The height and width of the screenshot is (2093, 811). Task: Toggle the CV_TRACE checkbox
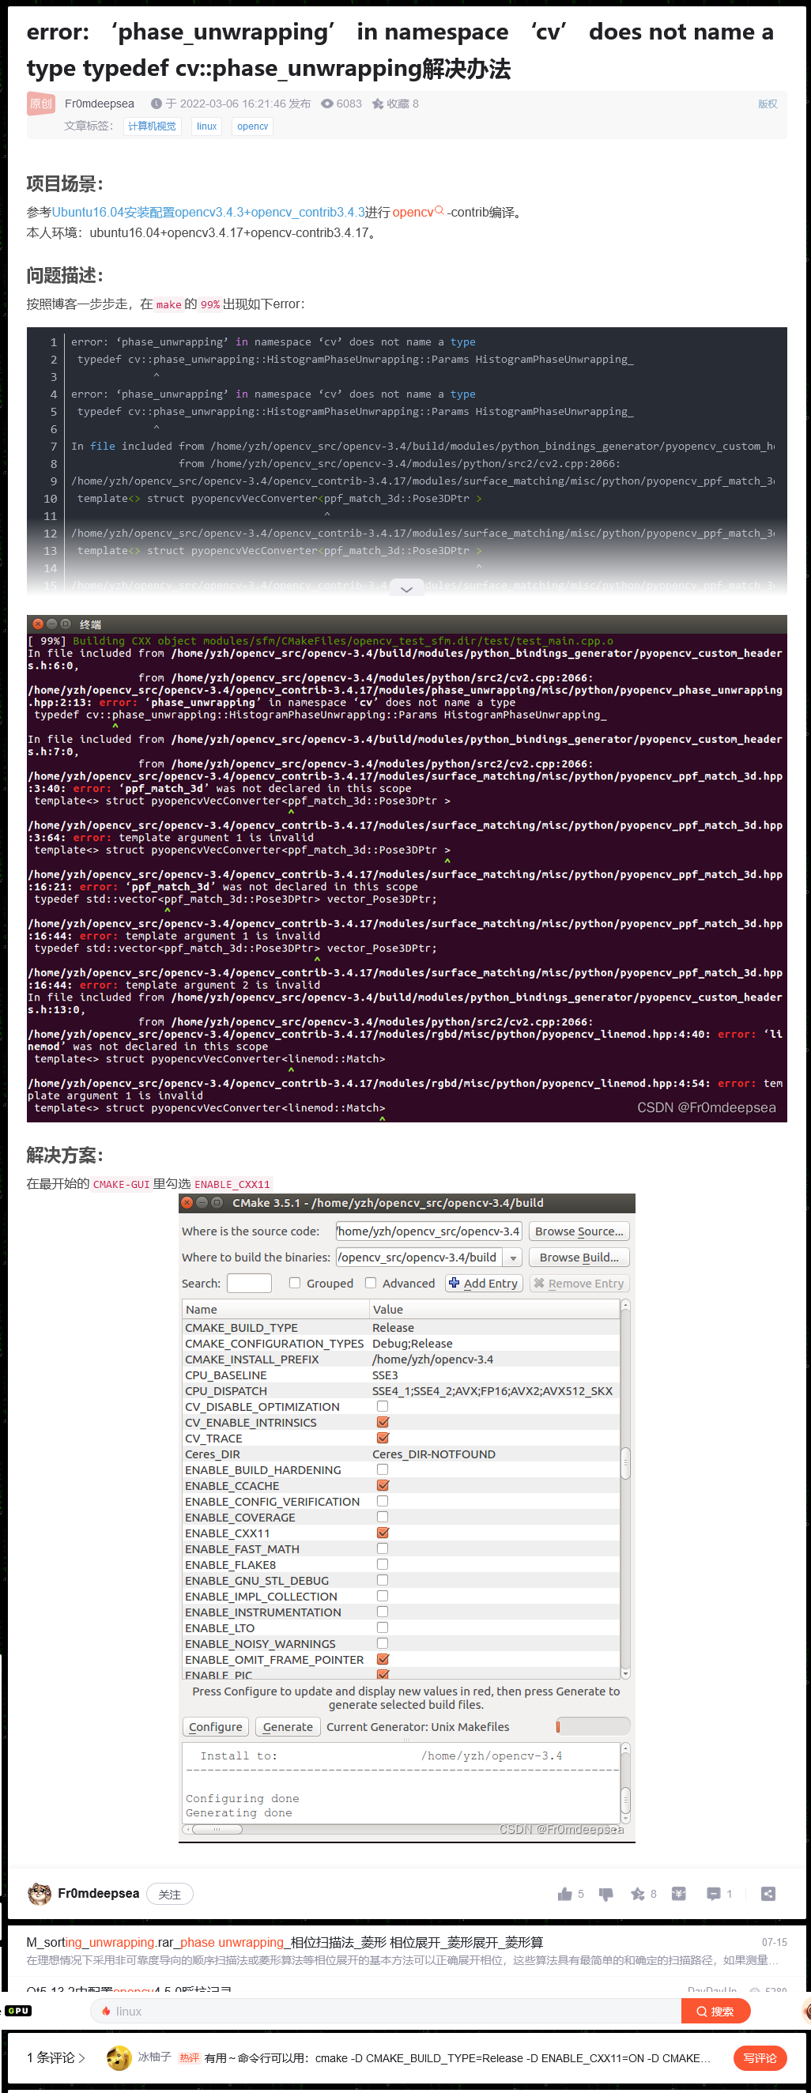pyautogui.click(x=383, y=1438)
